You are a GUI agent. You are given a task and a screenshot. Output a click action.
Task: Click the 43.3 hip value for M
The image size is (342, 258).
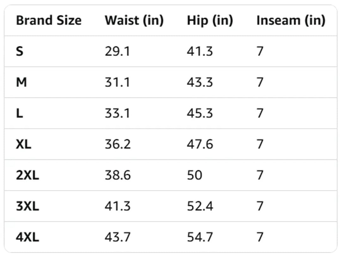[x=200, y=83]
